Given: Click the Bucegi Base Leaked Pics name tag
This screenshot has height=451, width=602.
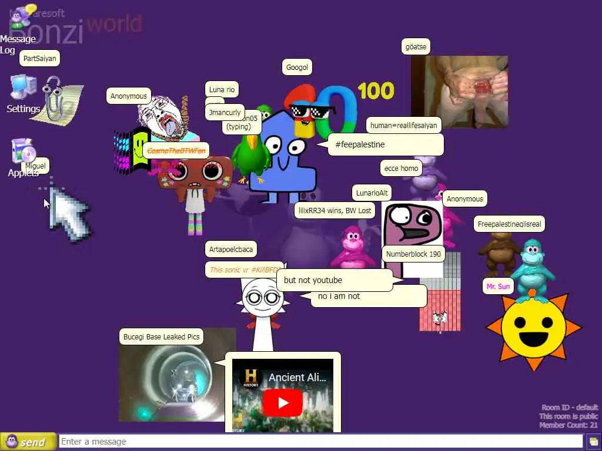Looking at the screenshot, I should 161,336.
